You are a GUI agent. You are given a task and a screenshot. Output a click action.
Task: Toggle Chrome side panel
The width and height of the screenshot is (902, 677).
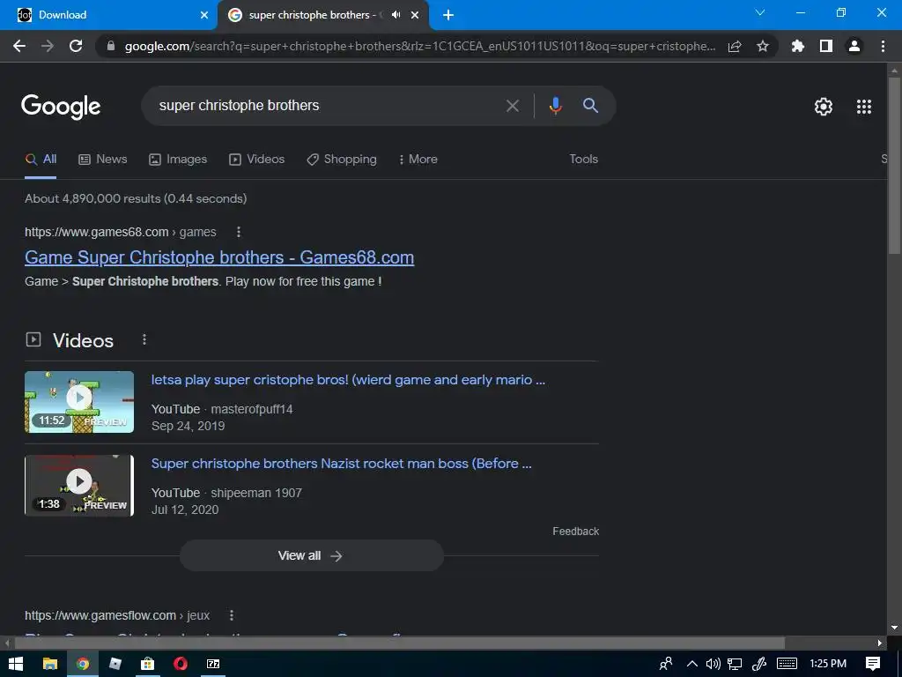826,46
